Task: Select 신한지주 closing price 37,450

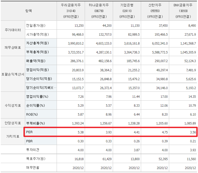Action: (x=163, y=26)
